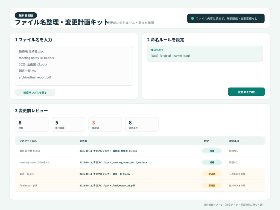The height and width of the screenshot is (210, 280).
Task: Select input line 最終版 見積書.xlsx
Action: [x=31, y=51]
